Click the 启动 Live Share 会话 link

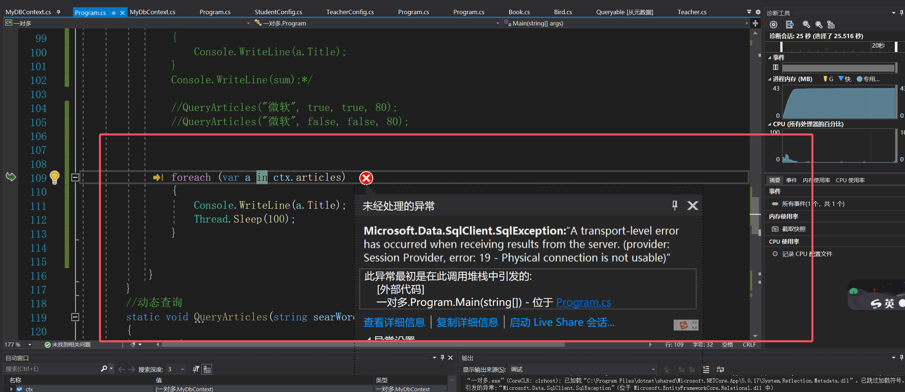561,323
